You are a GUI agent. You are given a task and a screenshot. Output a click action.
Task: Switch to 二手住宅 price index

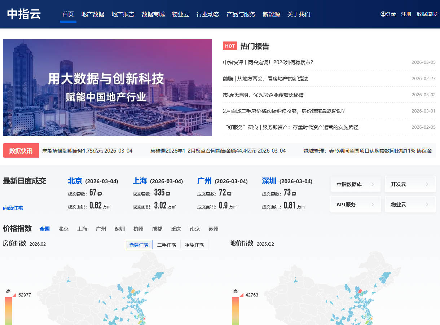(166, 245)
